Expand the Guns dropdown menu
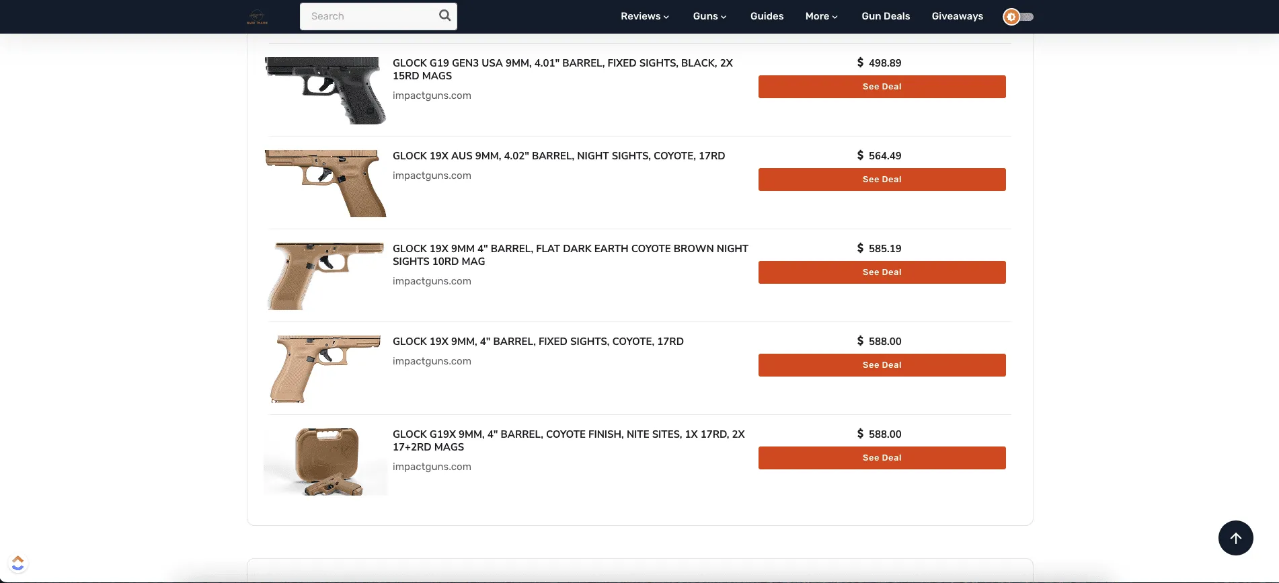This screenshot has width=1279, height=583. point(709,16)
